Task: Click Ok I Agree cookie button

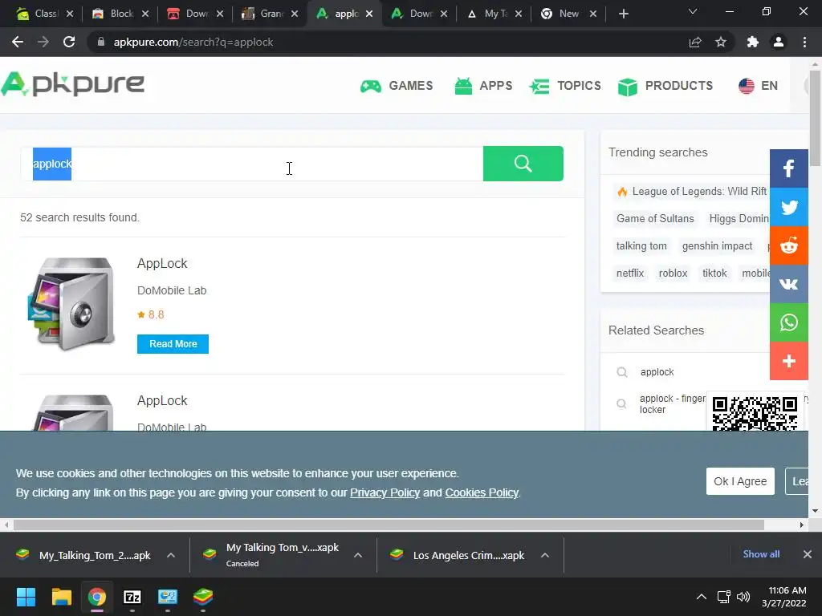Action: click(x=740, y=481)
